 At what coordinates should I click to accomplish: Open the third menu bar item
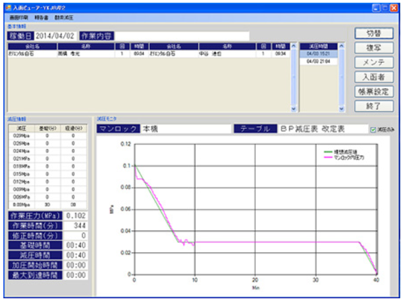(64, 16)
